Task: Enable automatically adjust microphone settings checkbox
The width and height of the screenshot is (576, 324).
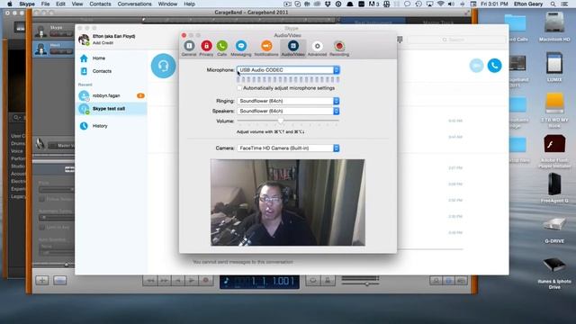Action: click(x=239, y=88)
